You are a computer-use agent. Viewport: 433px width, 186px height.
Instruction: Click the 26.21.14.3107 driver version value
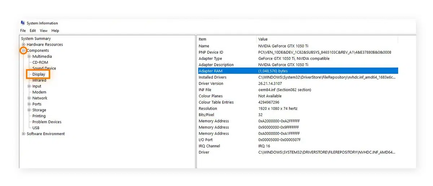point(271,84)
